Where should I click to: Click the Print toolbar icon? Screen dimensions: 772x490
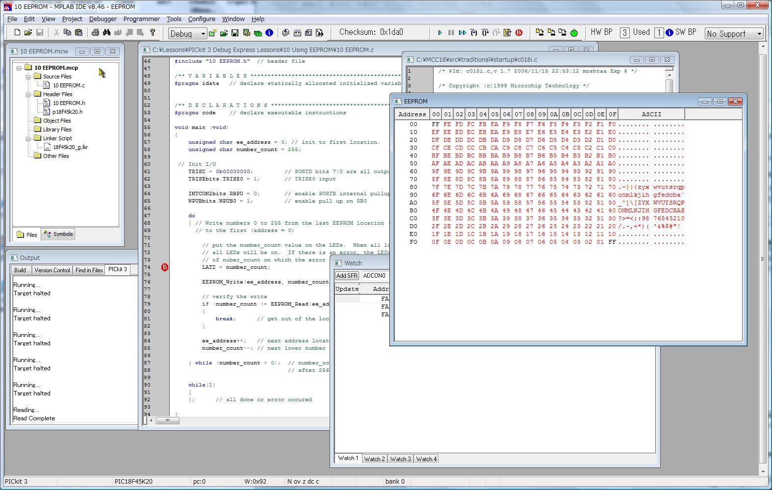point(95,33)
